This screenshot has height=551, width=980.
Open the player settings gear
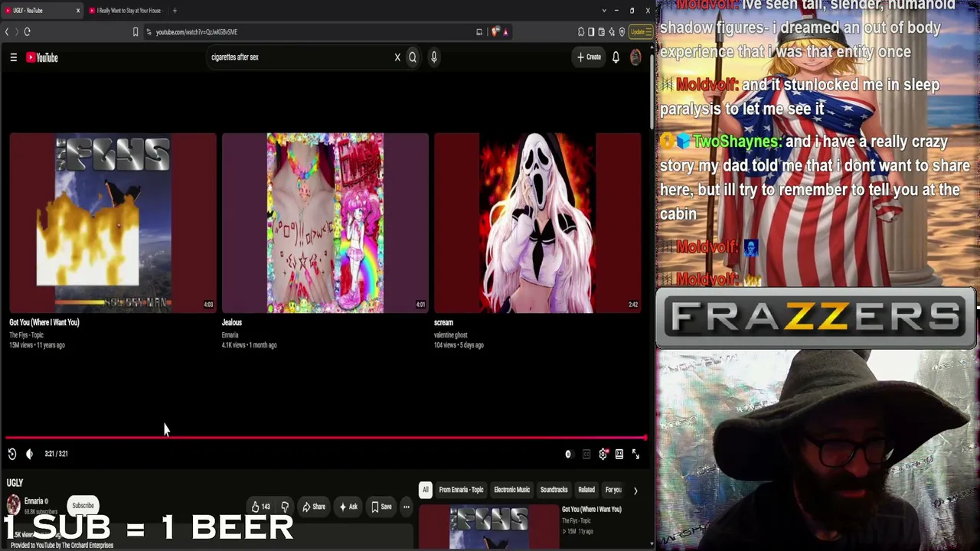click(603, 454)
